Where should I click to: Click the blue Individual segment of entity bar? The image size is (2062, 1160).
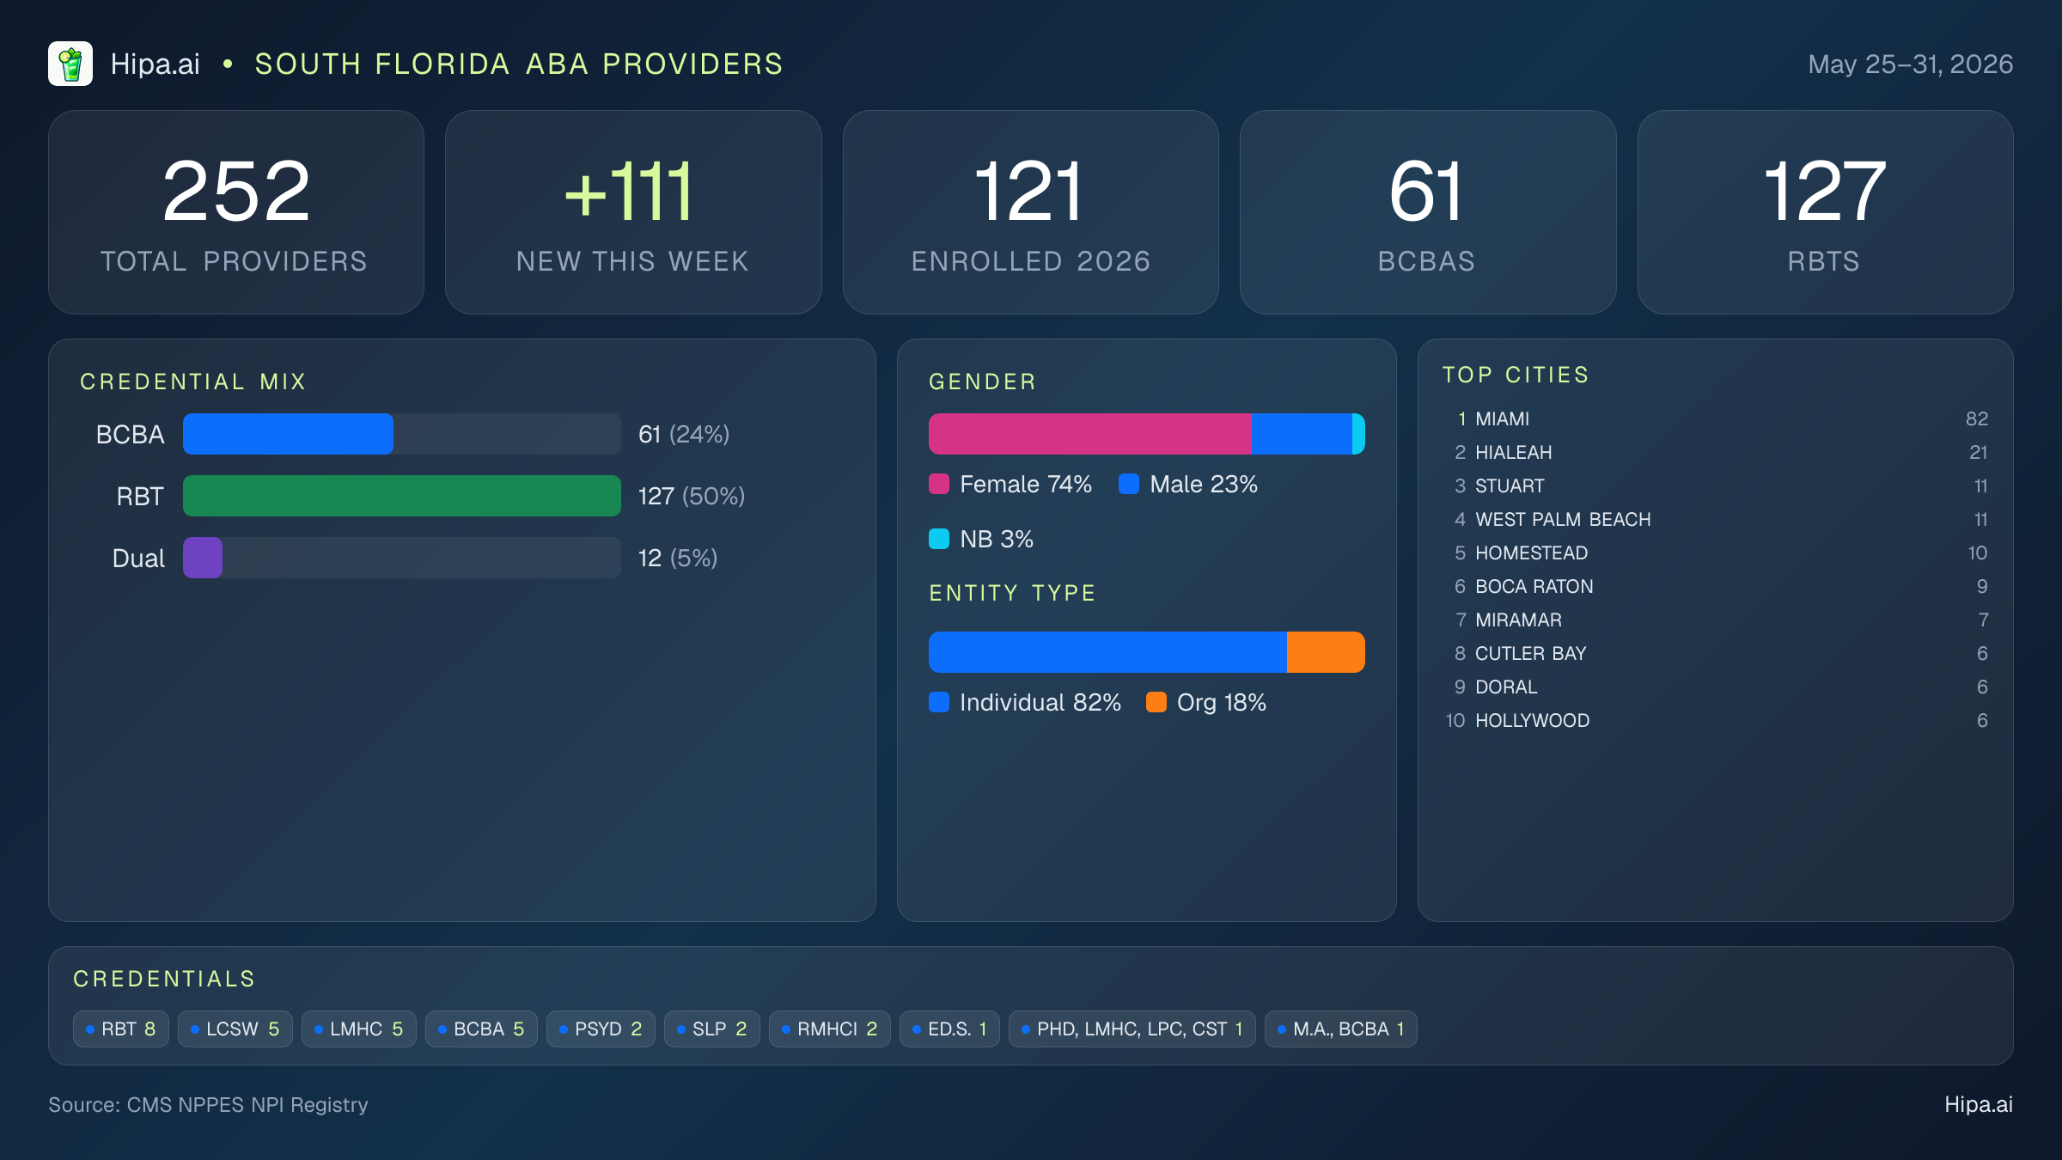click(x=1107, y=652)
